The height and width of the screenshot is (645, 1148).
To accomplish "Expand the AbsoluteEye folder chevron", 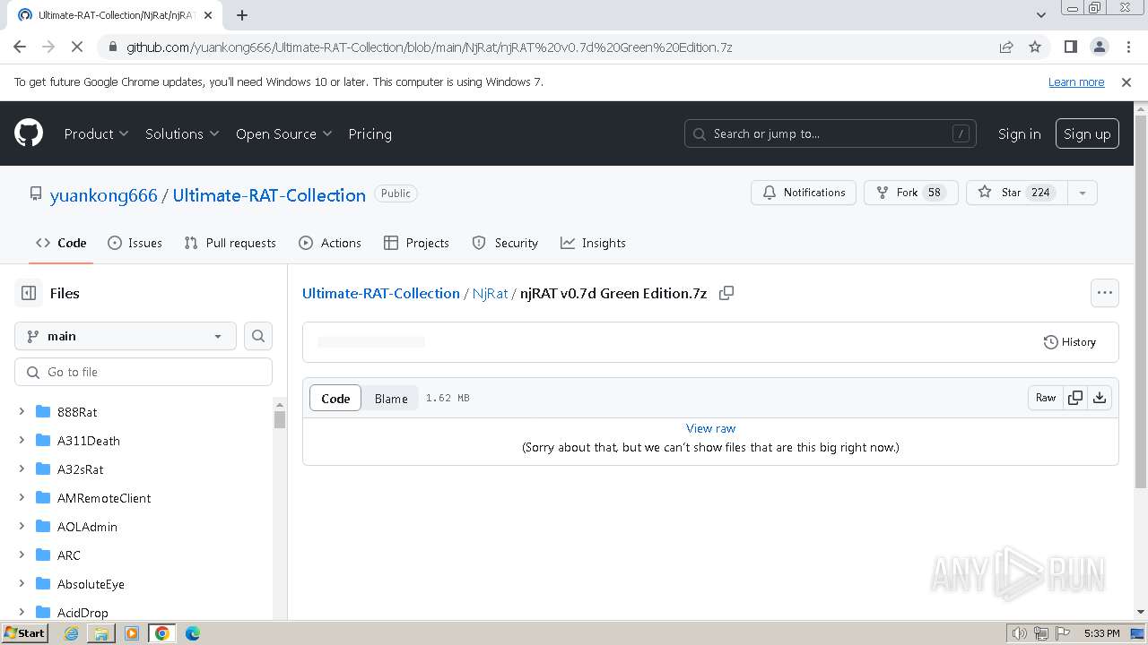I will (22, 584).
